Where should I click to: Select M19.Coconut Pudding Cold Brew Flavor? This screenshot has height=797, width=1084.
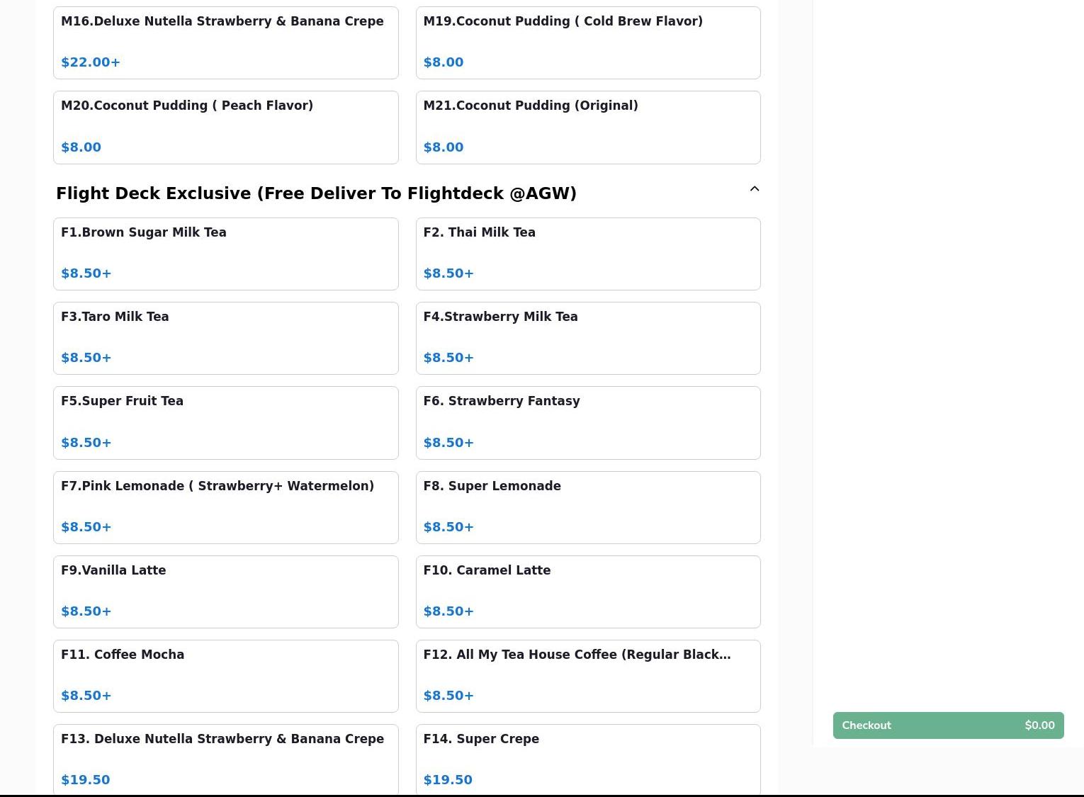(587, 43)
